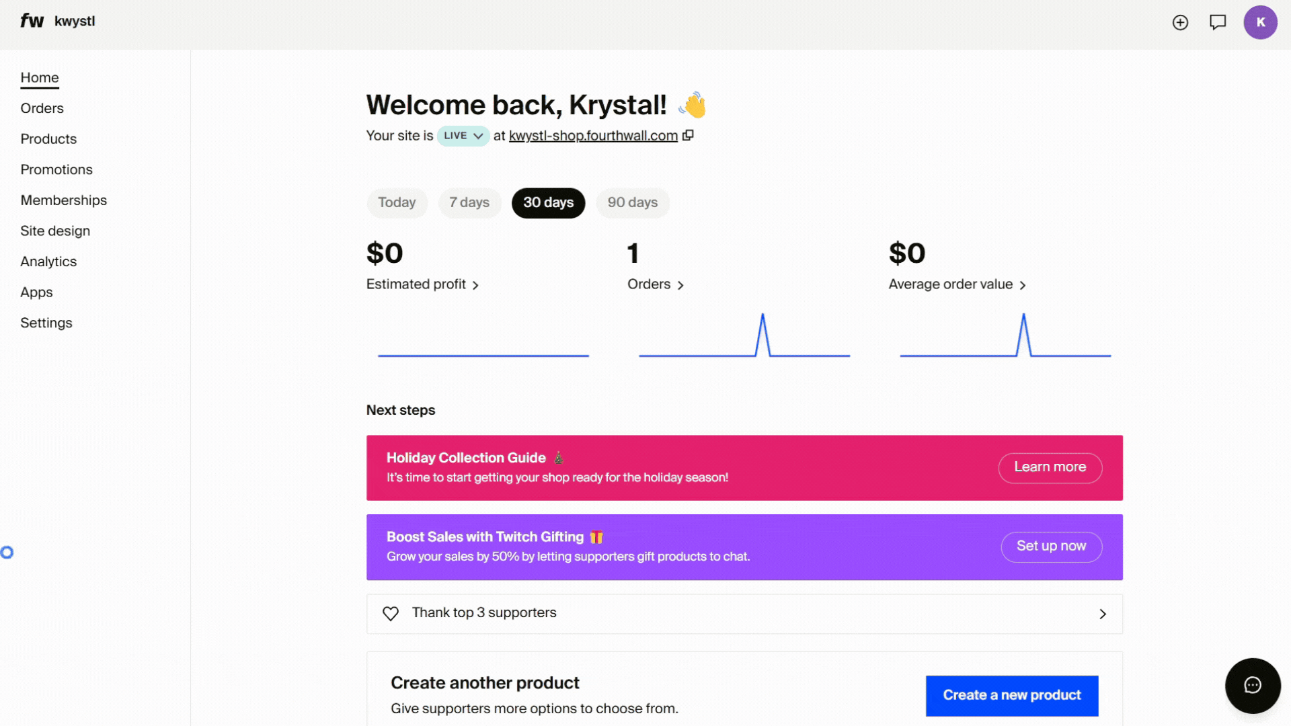Click Learn more on Holiday Collection Guide
The height and width of the screenshot is (726, 1291).
pos(1050,467)
